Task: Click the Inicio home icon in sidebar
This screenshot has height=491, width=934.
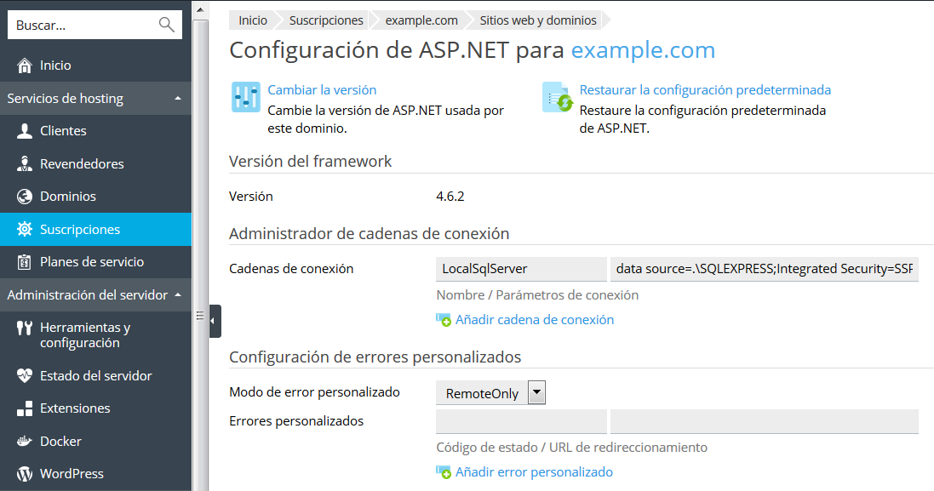Action: [x=25, y=66]
